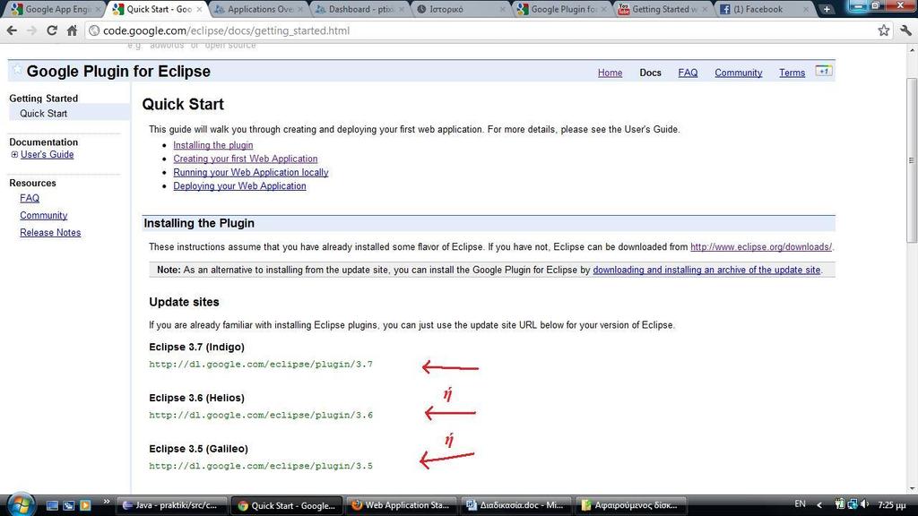The image size is (918, 516).
Task: Switch to the Google App Engine tab
Action: tap(56, 9)
